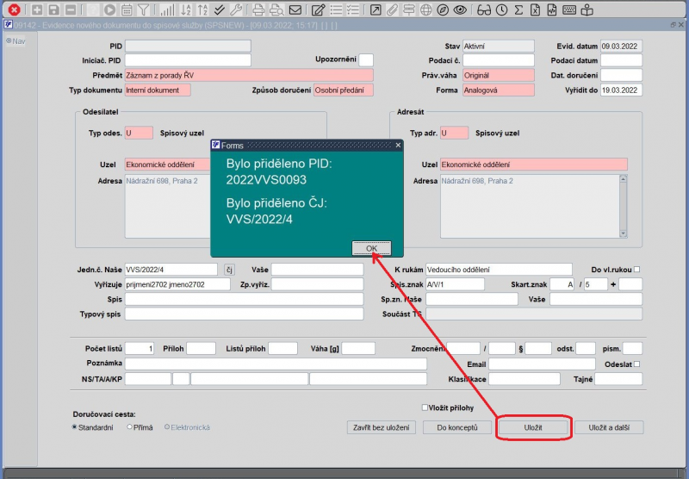Click the clock history icon
The height and width of the screenshot is (479, 689).
point(501,9)
